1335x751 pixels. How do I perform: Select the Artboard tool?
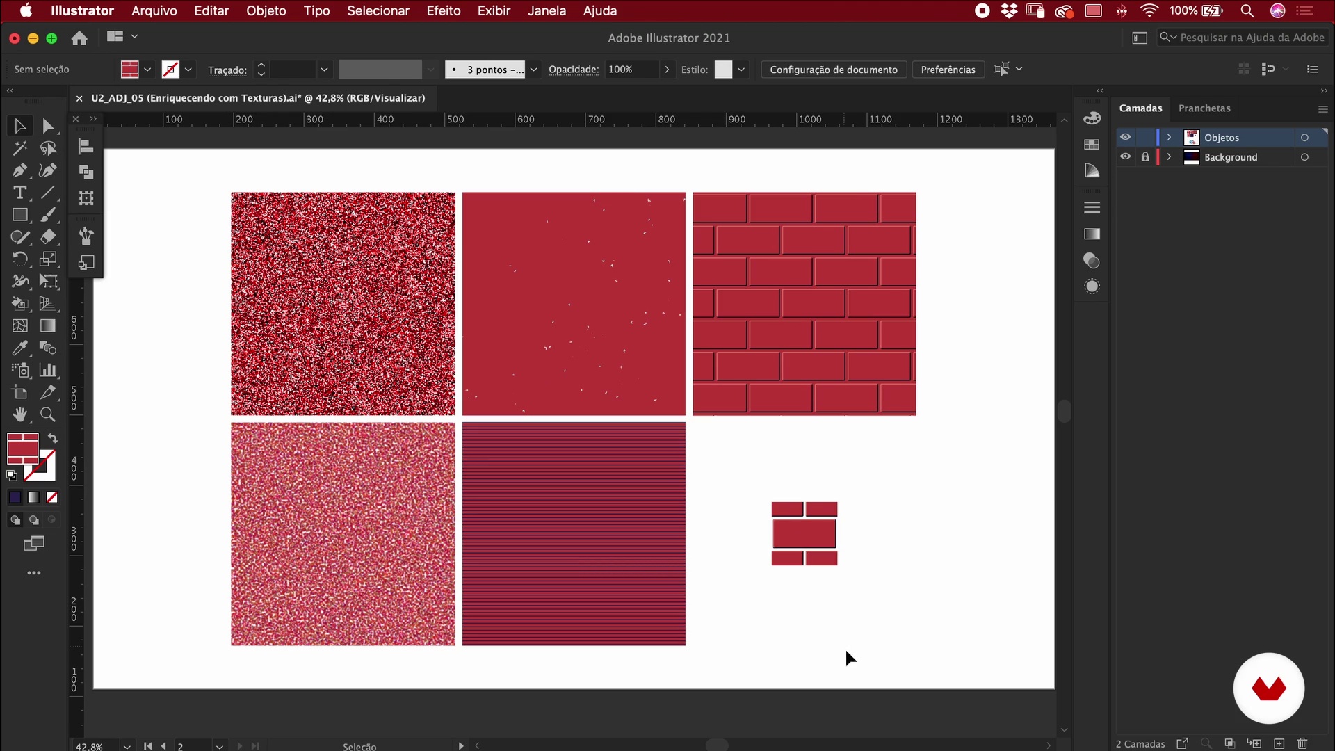point(19,392)
